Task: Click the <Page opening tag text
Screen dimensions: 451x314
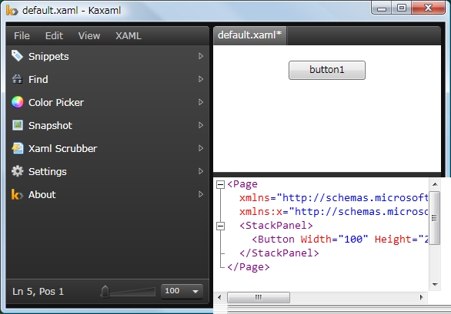Action: [242, 184]
